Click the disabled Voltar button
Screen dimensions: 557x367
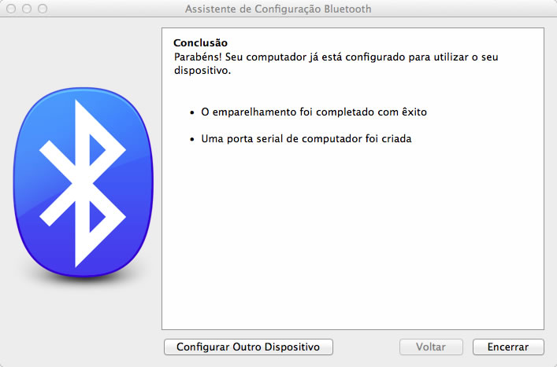tap(431, 347)
